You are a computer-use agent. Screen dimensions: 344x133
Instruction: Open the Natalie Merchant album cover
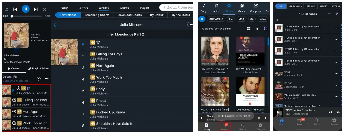pos(215,51)
